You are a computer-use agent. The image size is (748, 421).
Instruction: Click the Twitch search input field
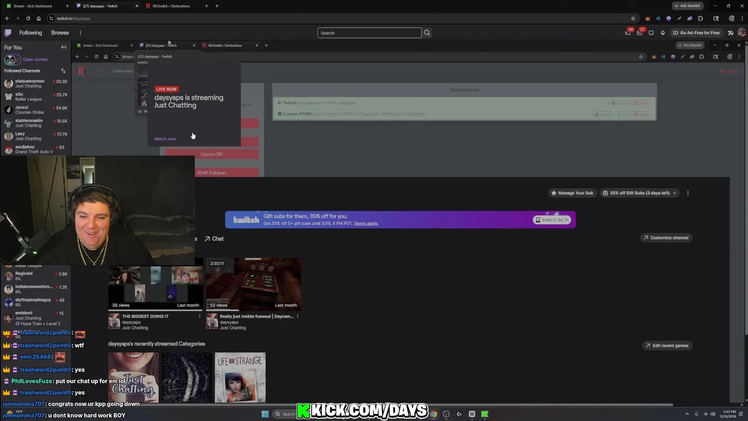[x=369, y=33]
